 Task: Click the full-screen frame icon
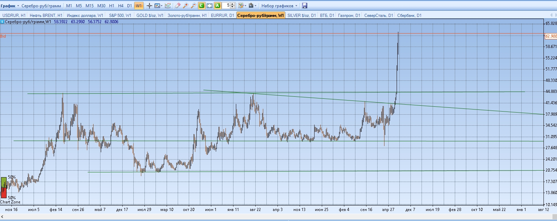click(210, 6)
